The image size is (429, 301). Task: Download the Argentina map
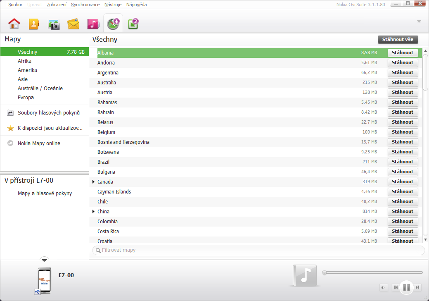point(403,72)
